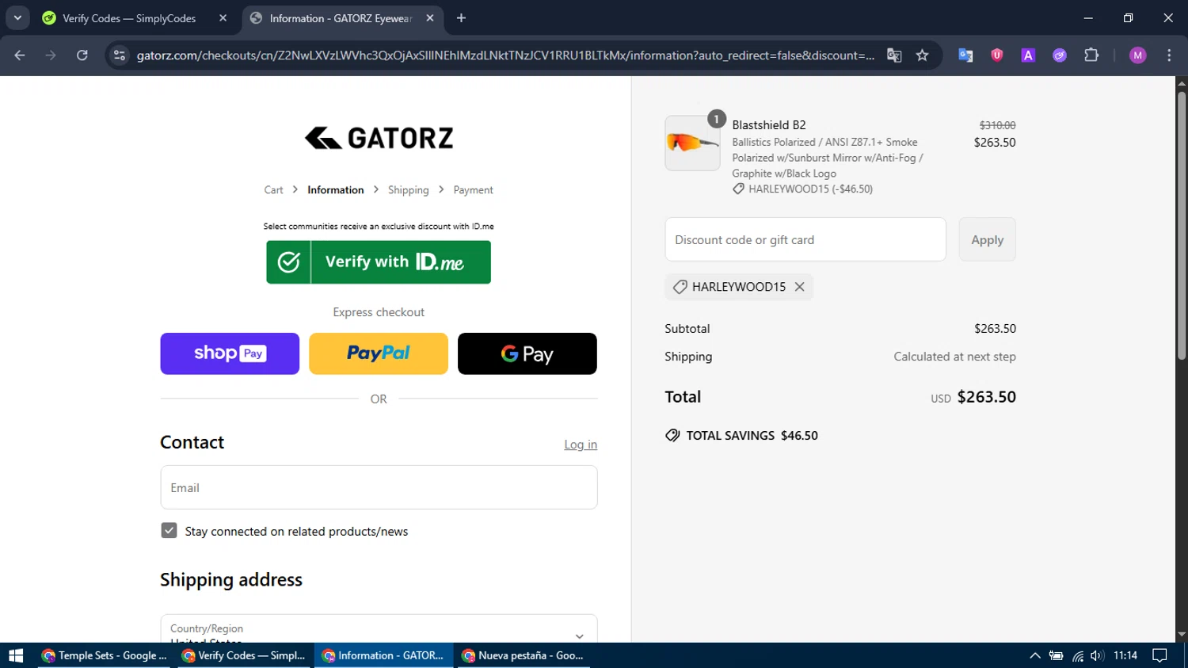Viewport: 1188px width, 668px height.
Task: Reload the checkout page
Action: pos(82,55)
